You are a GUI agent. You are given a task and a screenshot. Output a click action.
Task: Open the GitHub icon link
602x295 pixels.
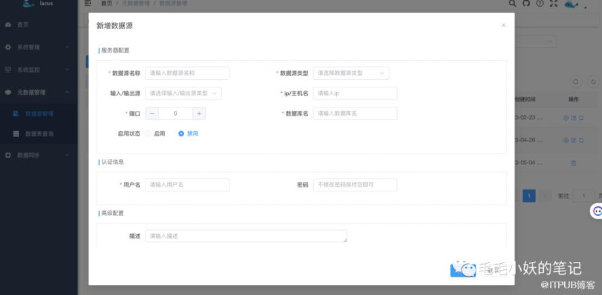click(x=526, y=3)
